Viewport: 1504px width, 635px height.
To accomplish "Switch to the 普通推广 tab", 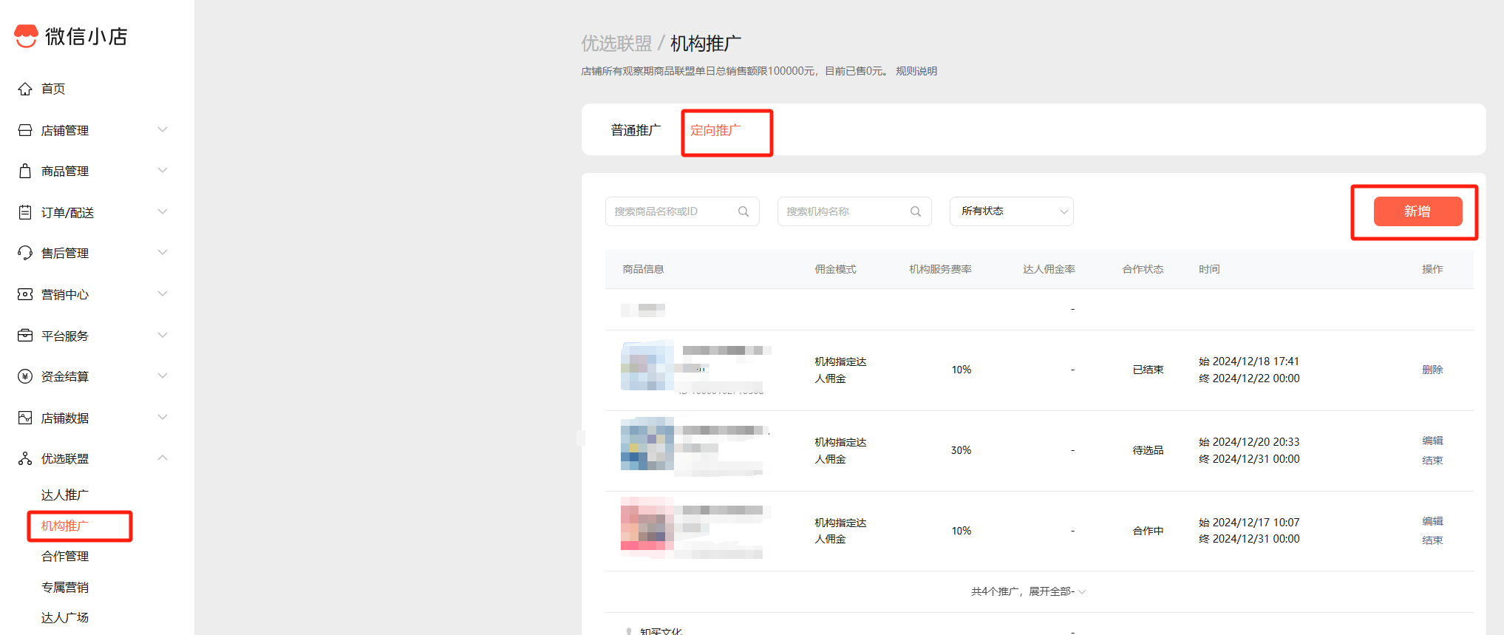I will pos(635,130).
